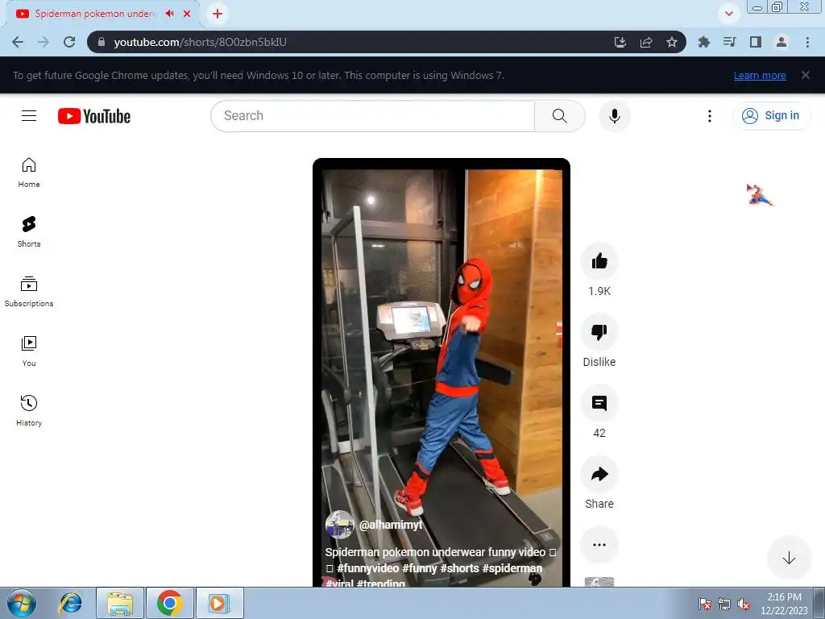
Task: Mute the tab via speaker icon
Action: pos(169,14)
